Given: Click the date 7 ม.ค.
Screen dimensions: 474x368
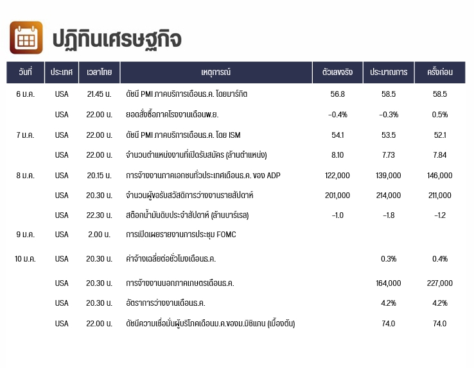Looking at the screenshot, I should pos(26,135).
